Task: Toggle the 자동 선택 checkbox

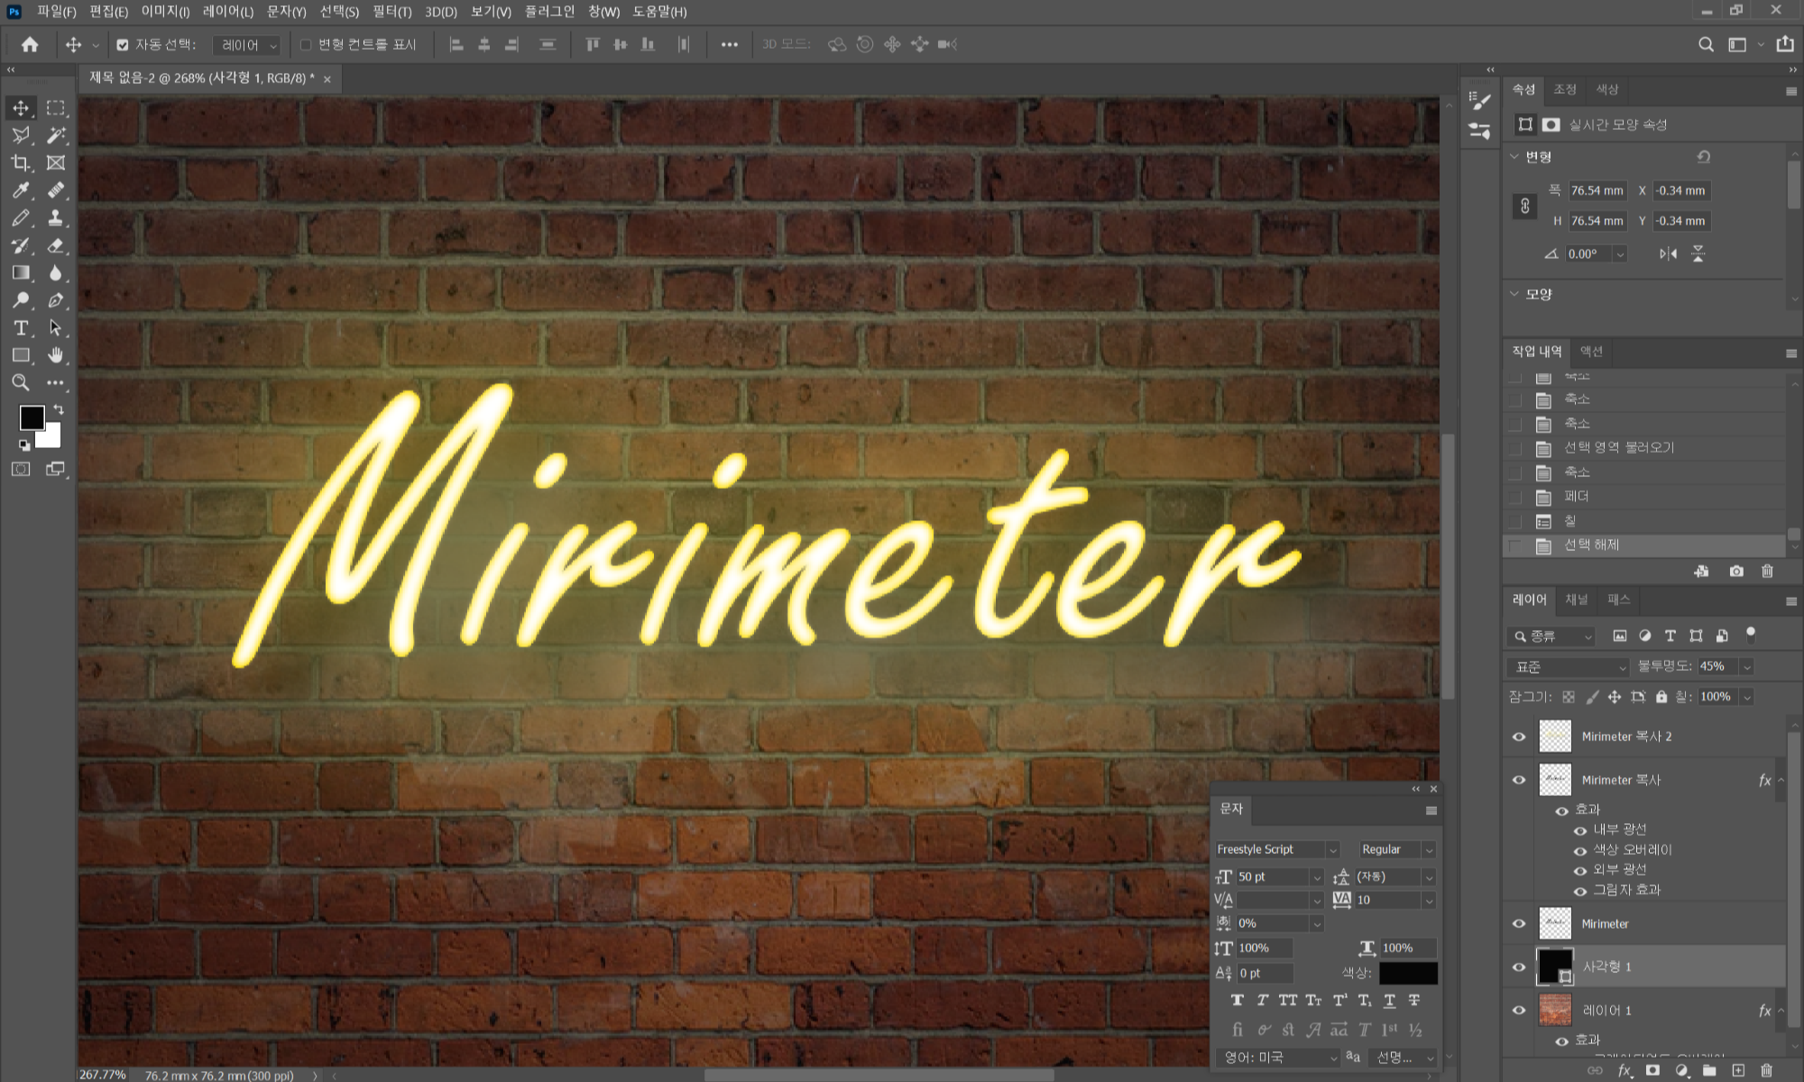Action: tap(123, 44)
